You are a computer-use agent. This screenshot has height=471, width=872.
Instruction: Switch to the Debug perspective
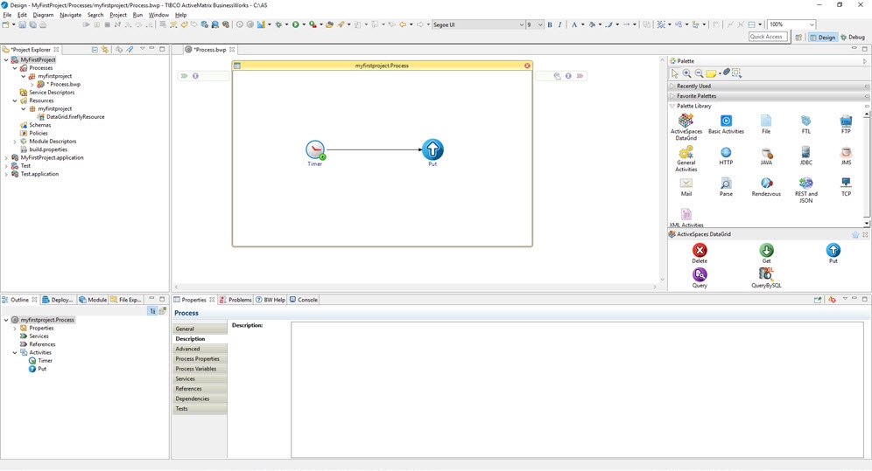851,38
